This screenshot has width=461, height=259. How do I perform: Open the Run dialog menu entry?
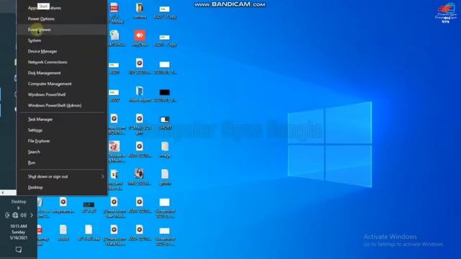[x=62, y=163]
